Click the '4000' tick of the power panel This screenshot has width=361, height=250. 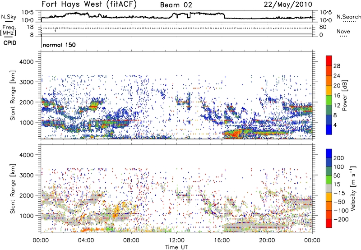26,62
